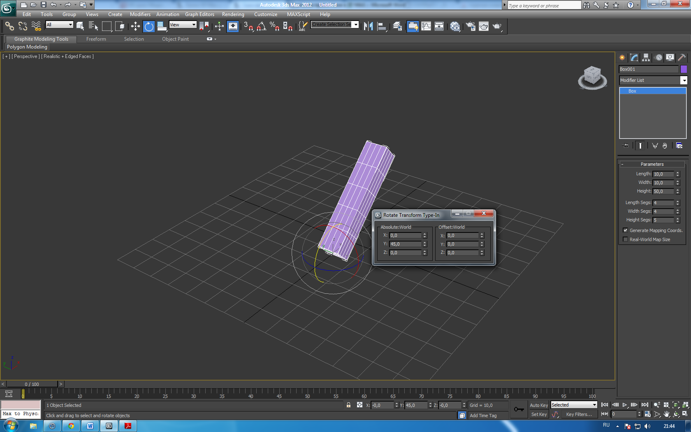Toggle Absolute/Offset transform type-in mode
Image resolution: width=691 pixels, height=432 pixels.
click(360, 405)
